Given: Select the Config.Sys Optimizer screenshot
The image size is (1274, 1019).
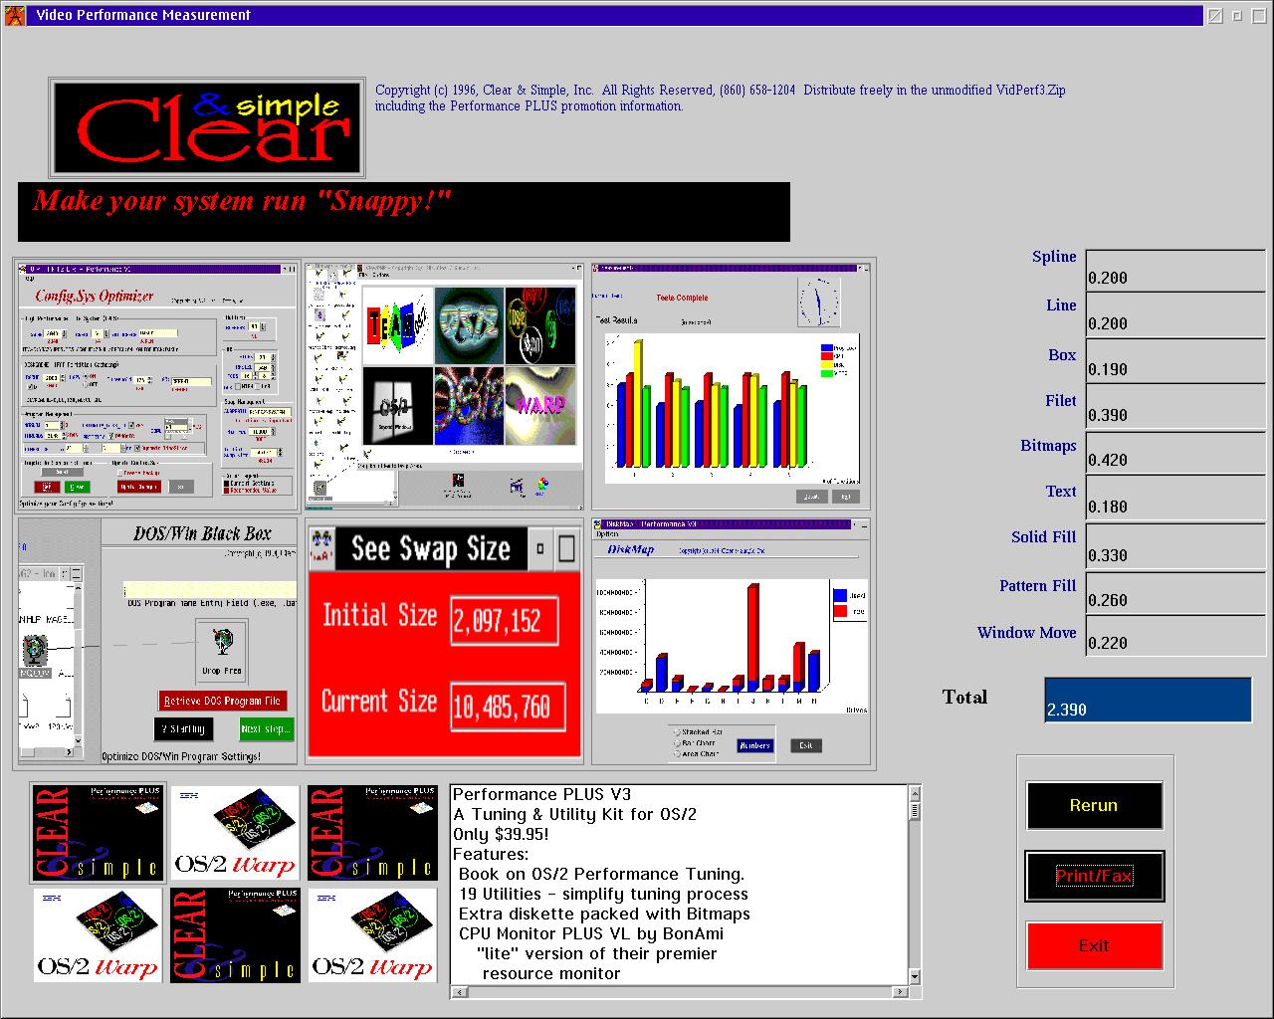Looking at the screenshot, I should [x=157, y=387].
